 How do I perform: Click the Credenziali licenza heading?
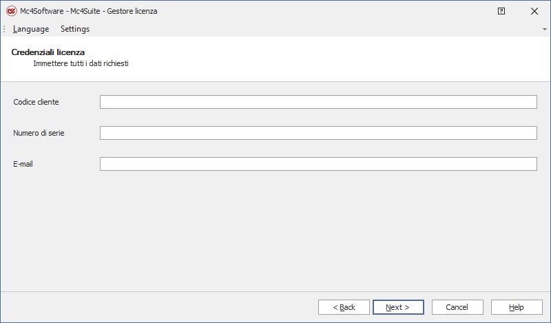tap(48, 52)
